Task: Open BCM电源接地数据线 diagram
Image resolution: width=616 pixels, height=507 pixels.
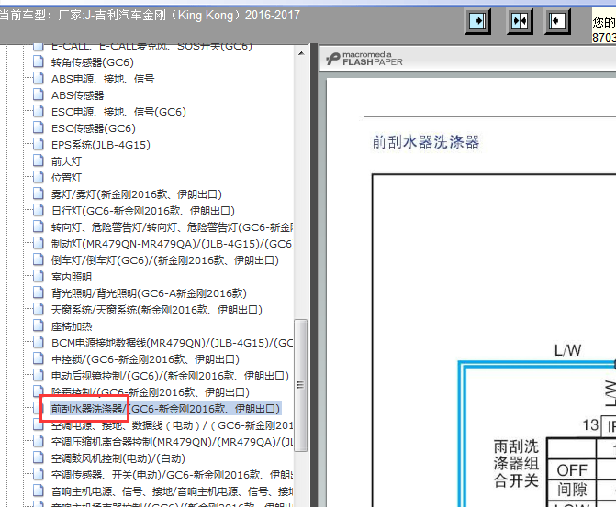Action: coord(172,343)
